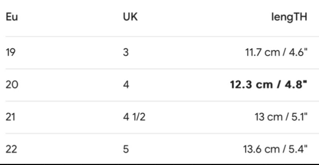Select UK size 3 cell
This screenshot has height=165, width=319.
coord(126,52)
